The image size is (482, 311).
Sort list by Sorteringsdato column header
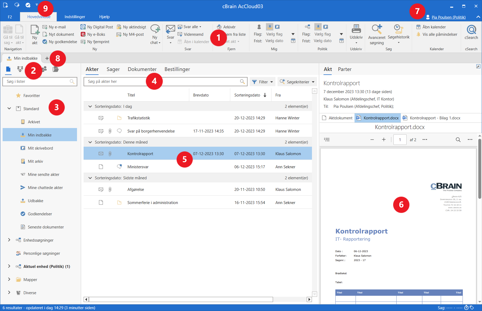(247, 95)
